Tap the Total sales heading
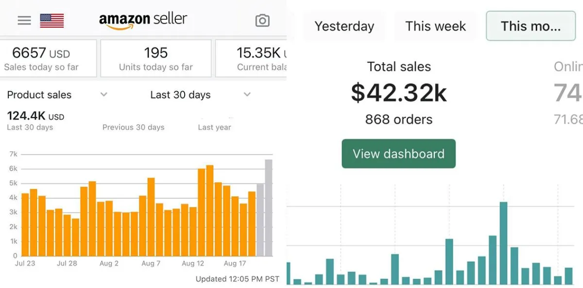Viewport: 583px width, 288px height. [399, 66]
